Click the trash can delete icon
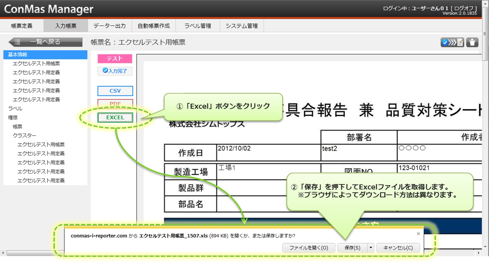 (472, 42)
